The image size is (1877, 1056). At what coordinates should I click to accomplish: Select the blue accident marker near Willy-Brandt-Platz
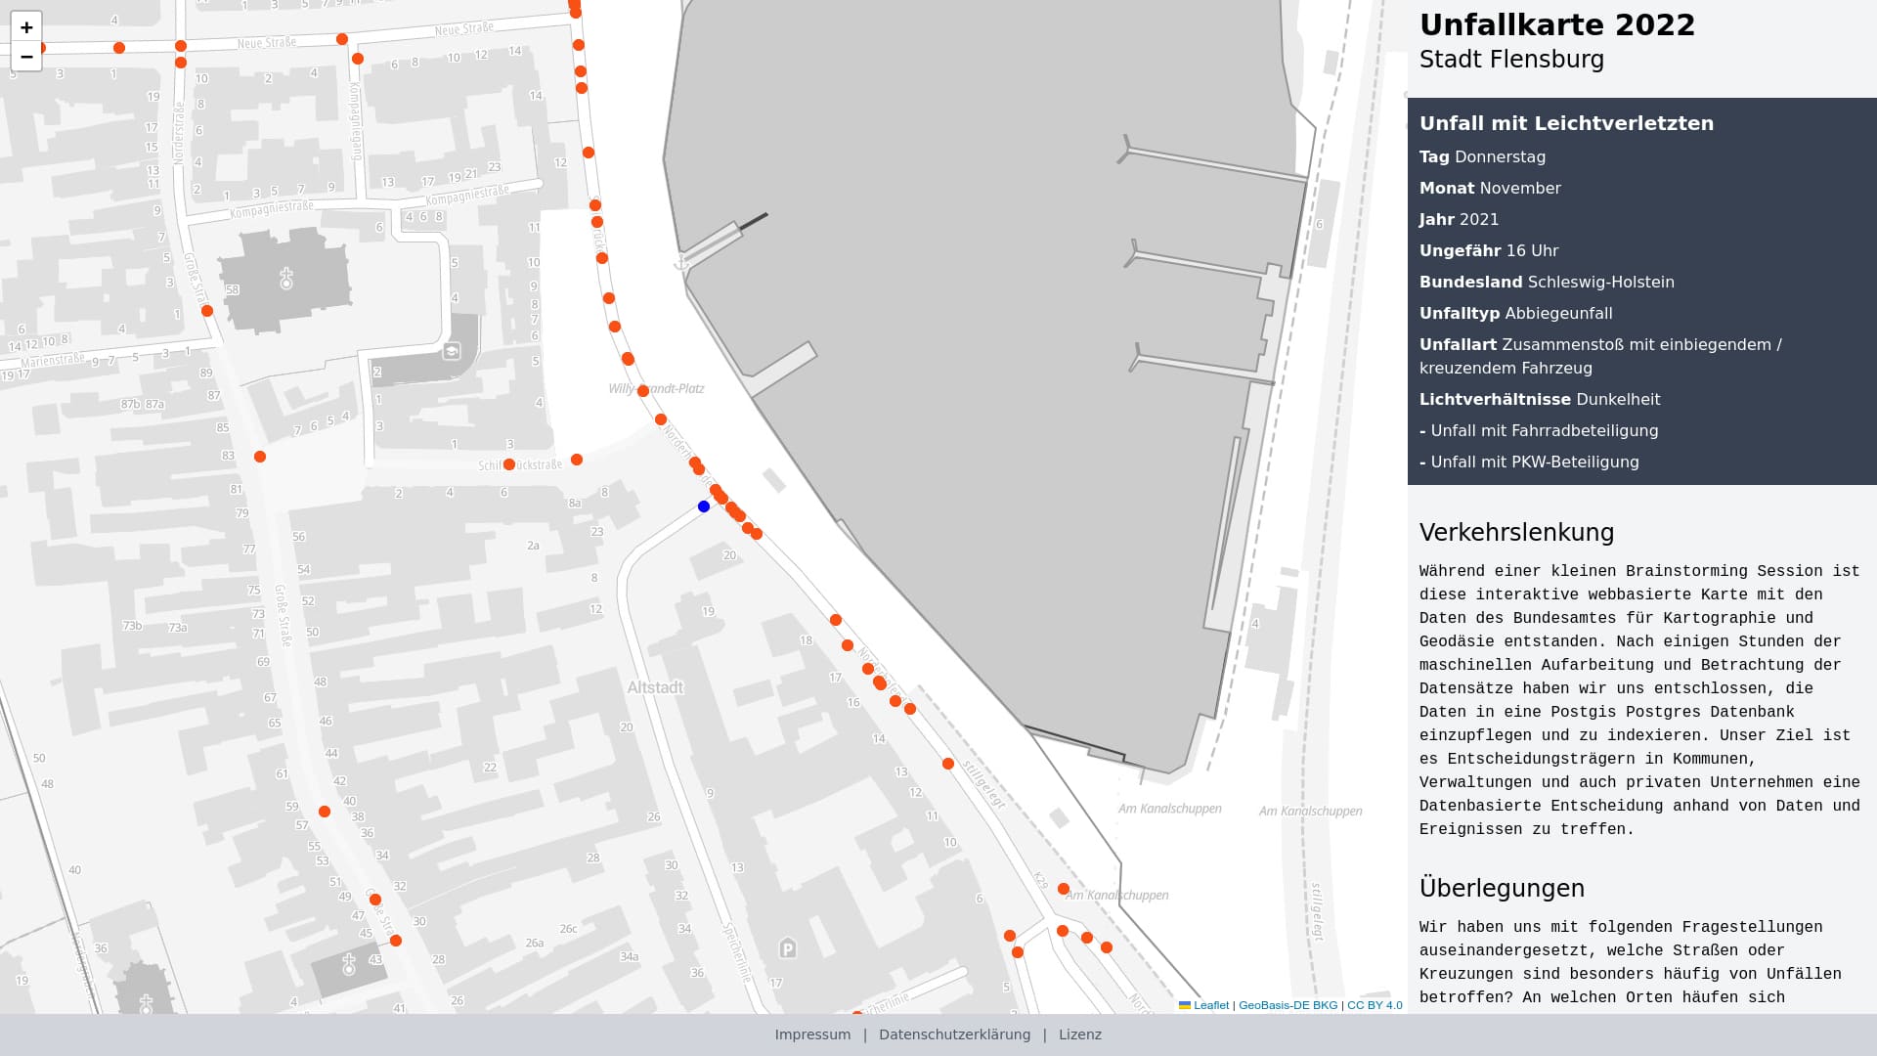(704, 506)
